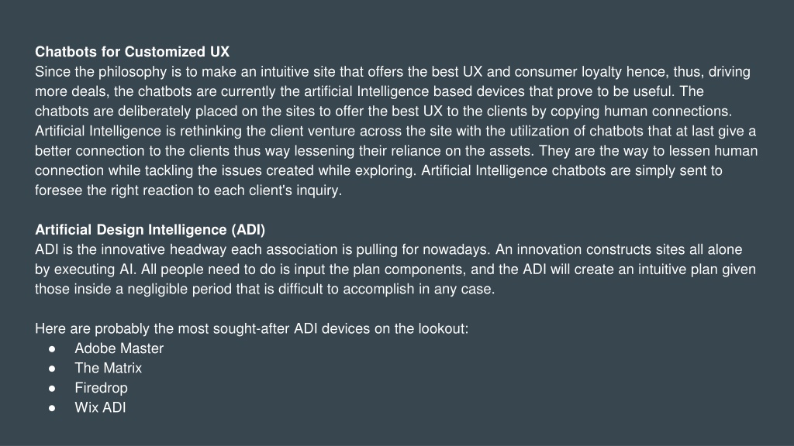Click the 'Artificial Design Intelligence (ADI)' heading
This screenshot has width=794, height=446.
(x=150, y=229)
